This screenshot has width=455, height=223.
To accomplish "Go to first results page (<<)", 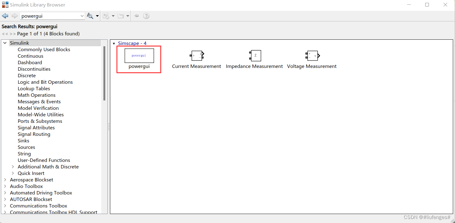I will click(x=5, y=34).
